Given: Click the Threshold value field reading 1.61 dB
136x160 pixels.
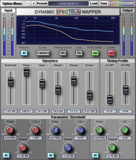Looking at the screenshot, I should [x=11, y=111].
